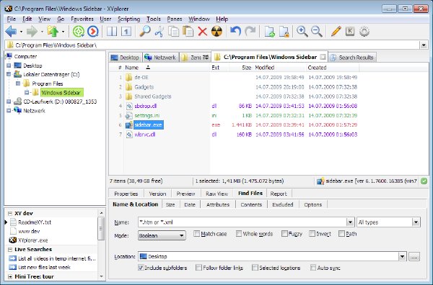Collapse the 'XY dev' catalog category
The height and width of the screenshot is (285, 433).
(10, 214)
